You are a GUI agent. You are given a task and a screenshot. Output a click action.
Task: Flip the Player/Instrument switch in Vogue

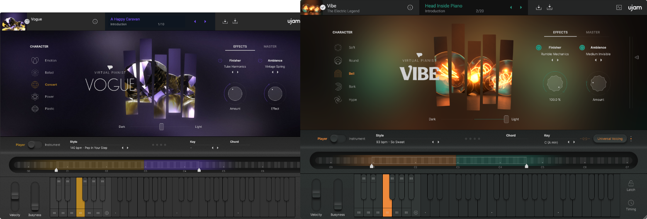click(x=35, y=145)
